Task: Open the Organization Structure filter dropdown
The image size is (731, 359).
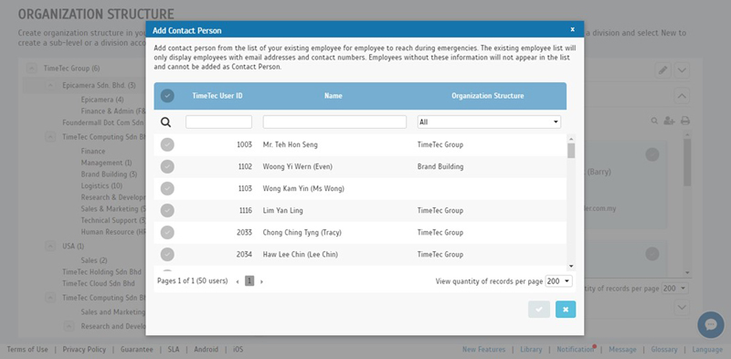Action: (x=489, y=122)
